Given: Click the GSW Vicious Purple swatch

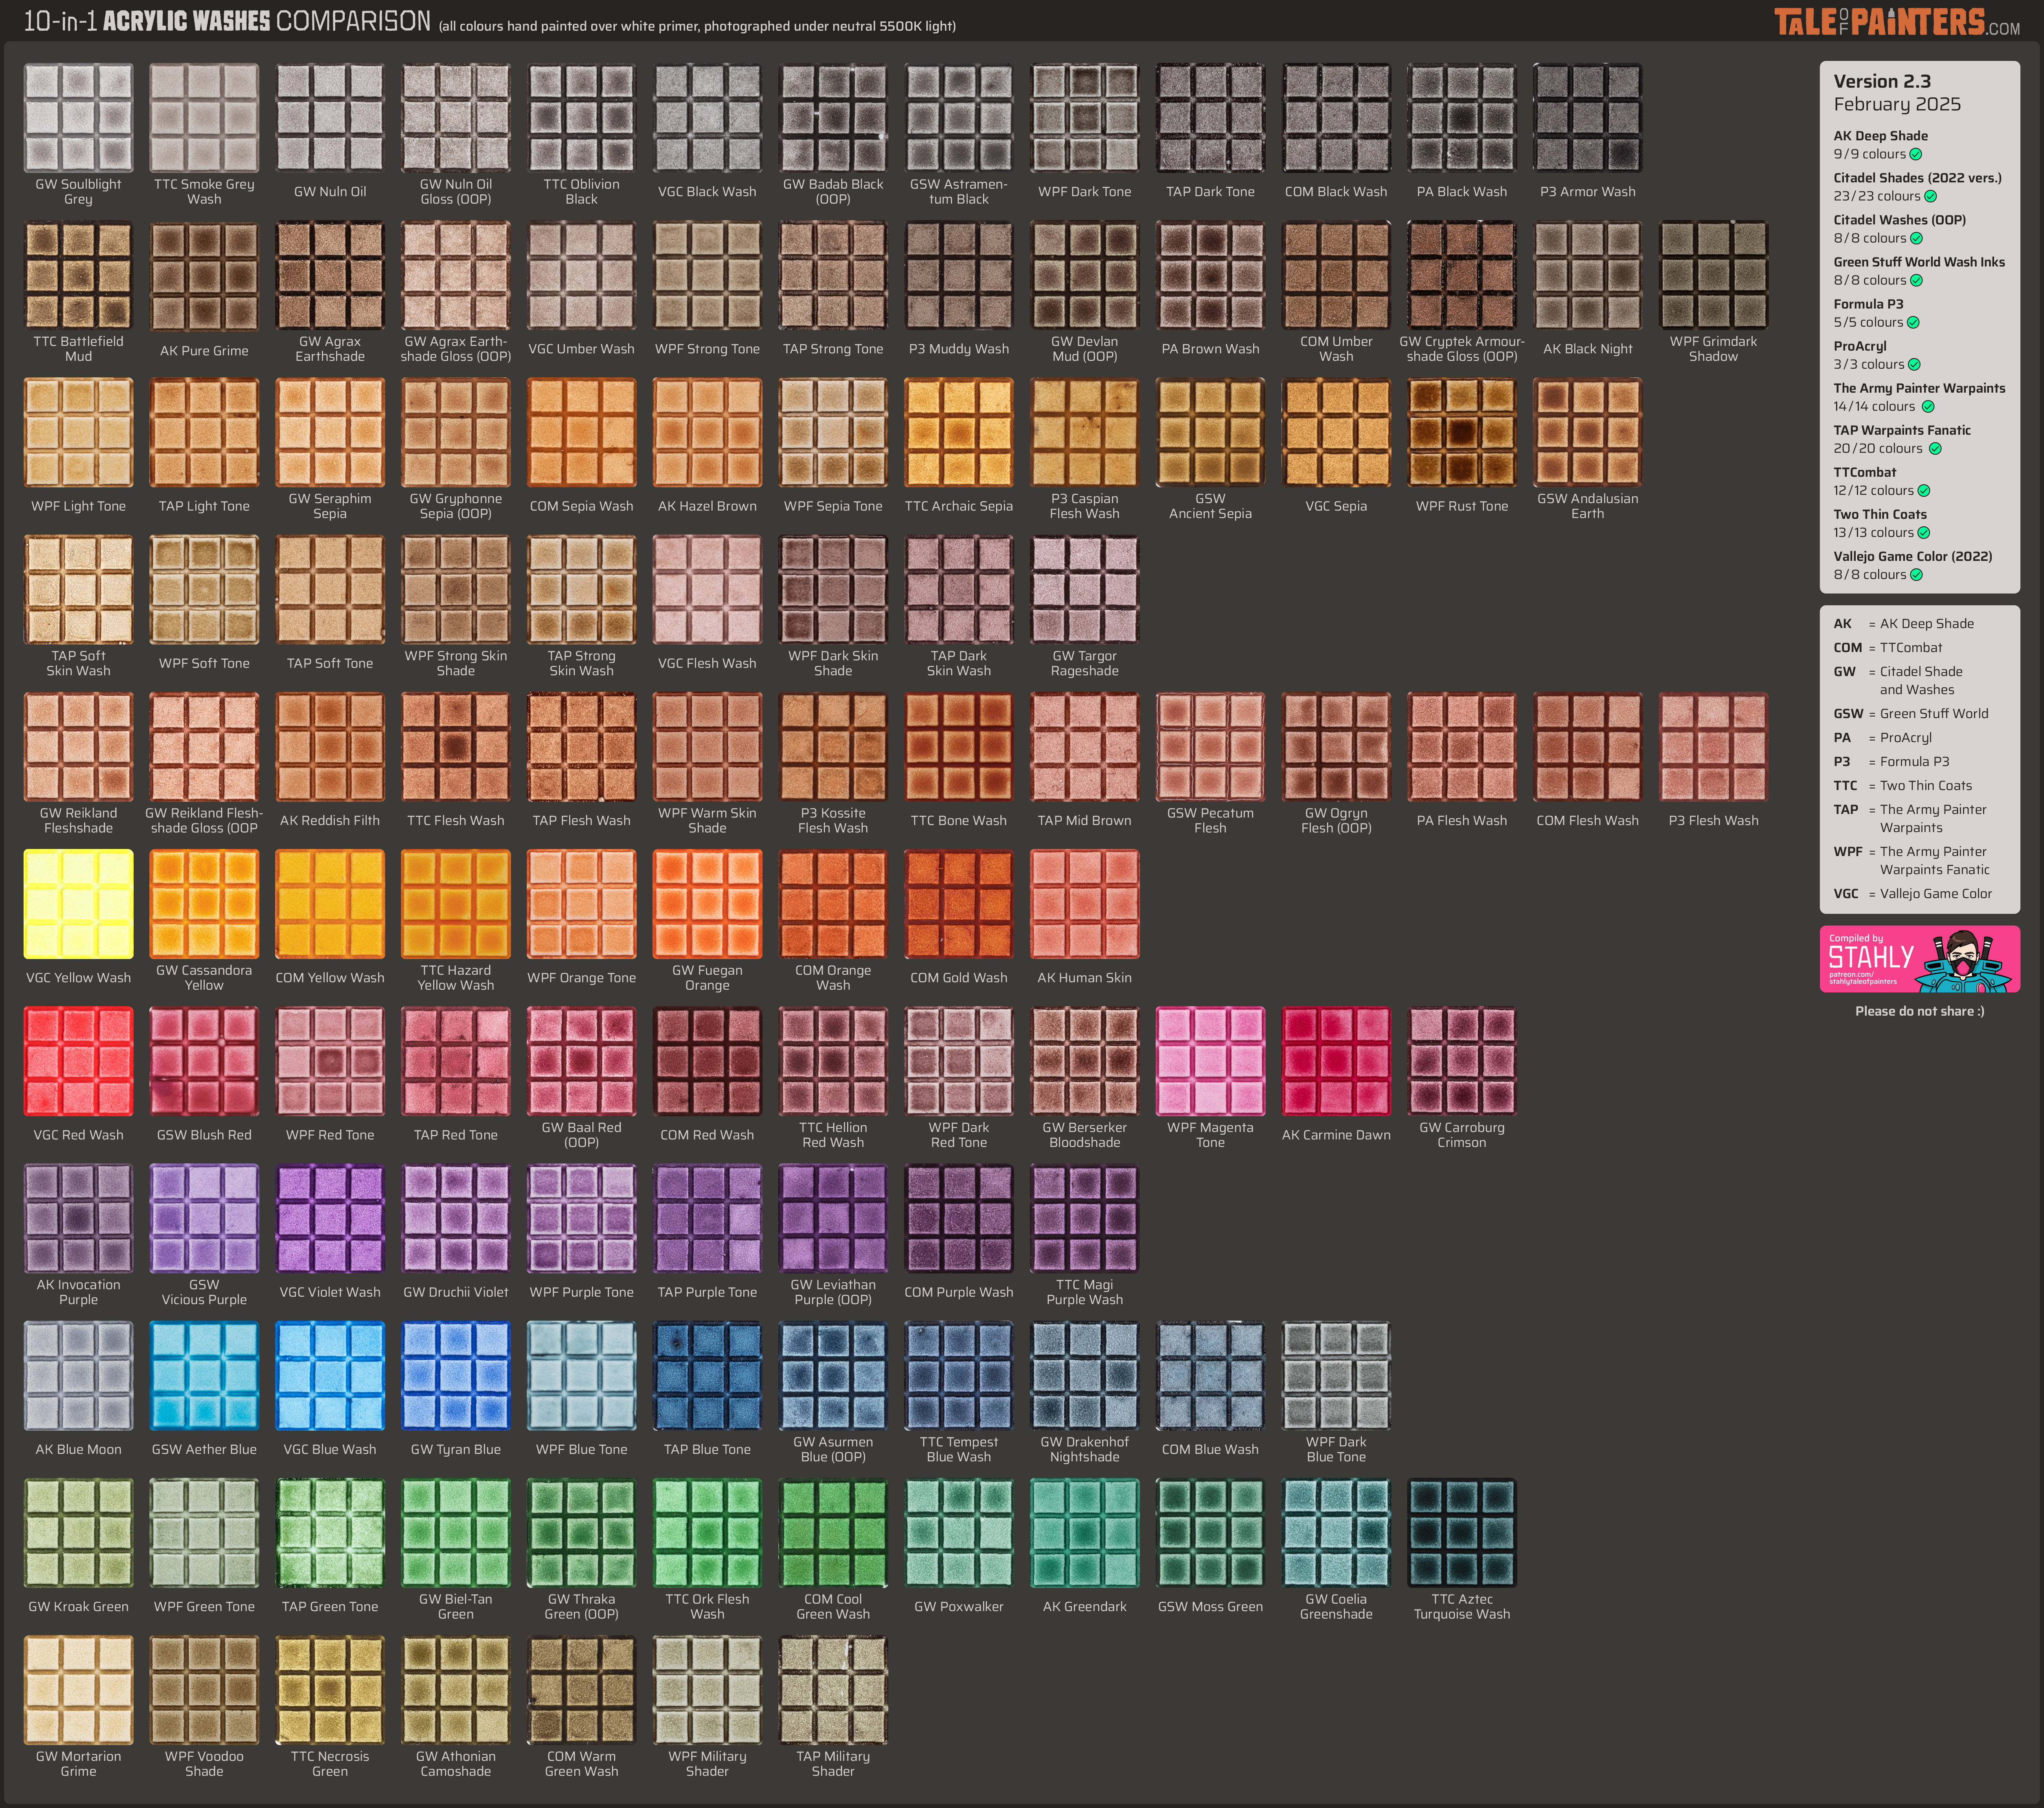Looking at the screenshot, I should [x=204, y=1218].
